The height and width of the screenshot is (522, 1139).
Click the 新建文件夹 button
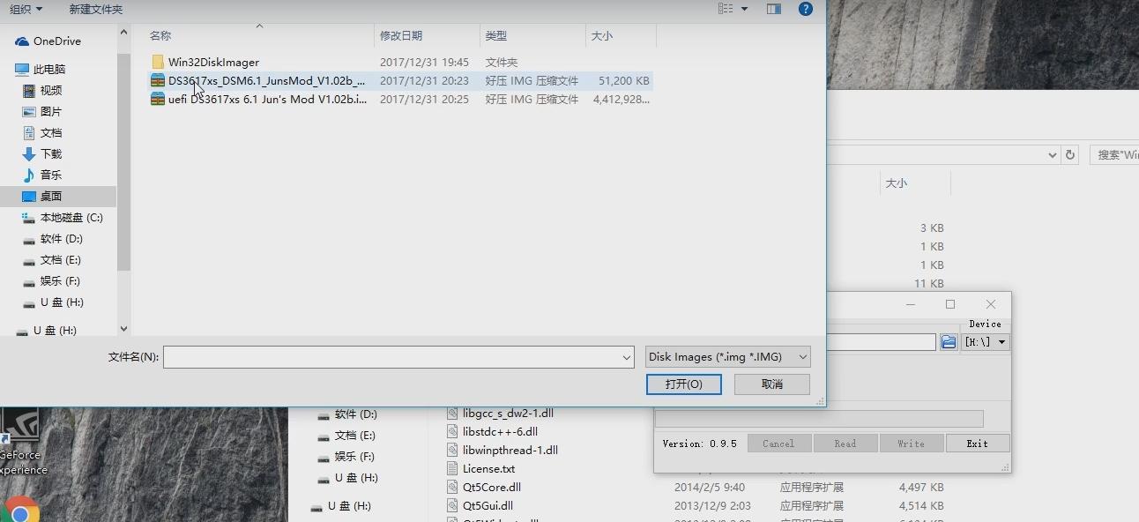click(96, 9)
